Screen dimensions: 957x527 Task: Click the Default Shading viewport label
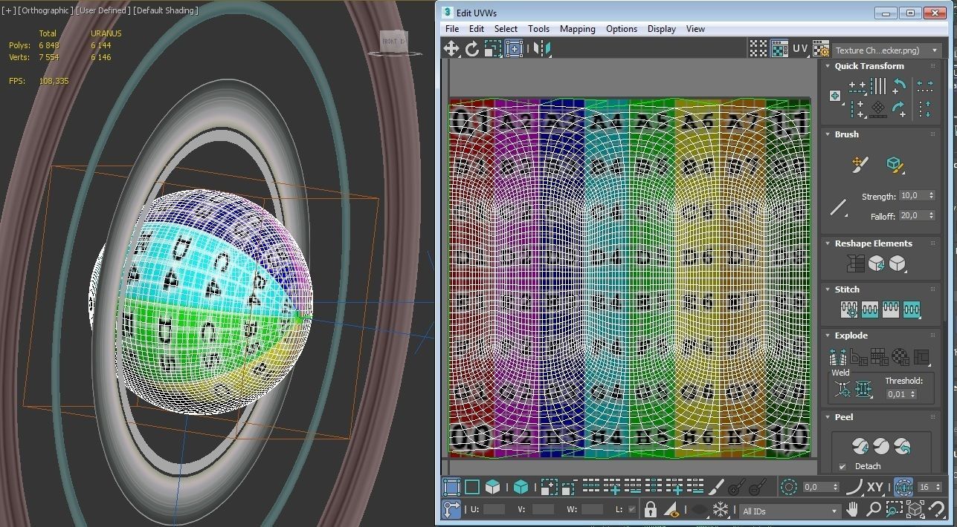(x=167, y=10)
